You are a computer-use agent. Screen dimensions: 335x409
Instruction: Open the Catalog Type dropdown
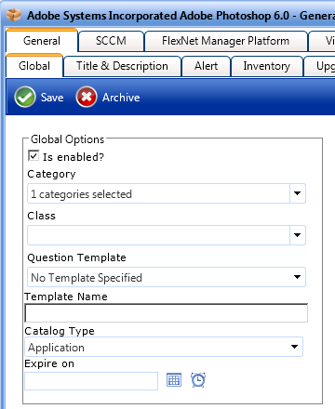pos(164,347)
